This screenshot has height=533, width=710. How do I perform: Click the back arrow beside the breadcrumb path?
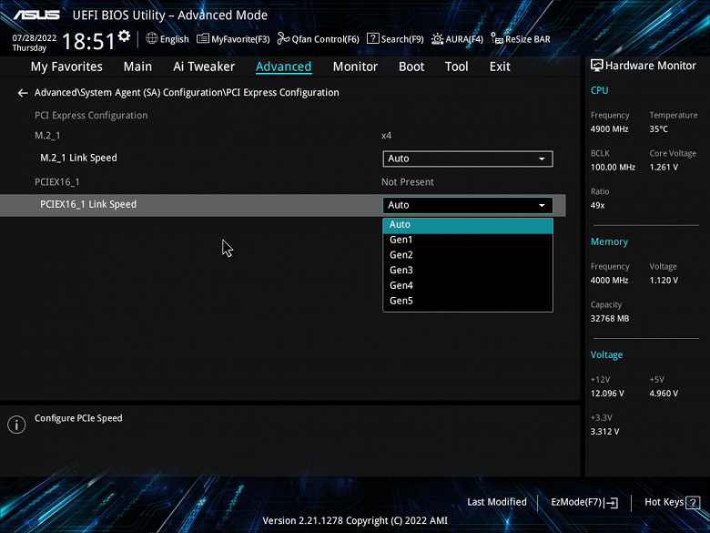(x=23, y=93)
